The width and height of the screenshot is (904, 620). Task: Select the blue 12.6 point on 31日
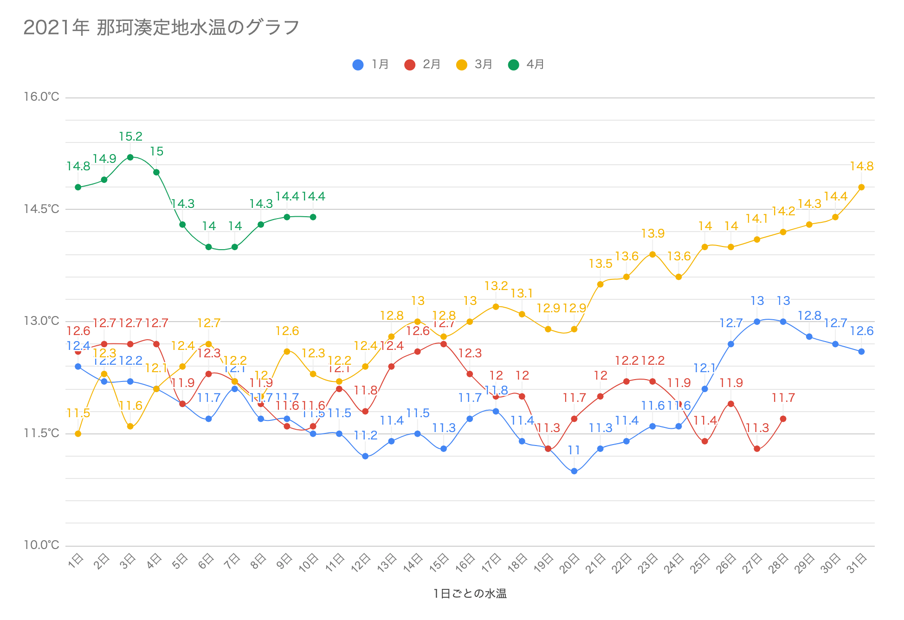pyautogui.click(x=861, y=351)
